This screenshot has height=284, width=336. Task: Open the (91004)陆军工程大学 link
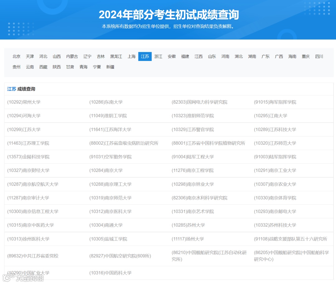193,157
